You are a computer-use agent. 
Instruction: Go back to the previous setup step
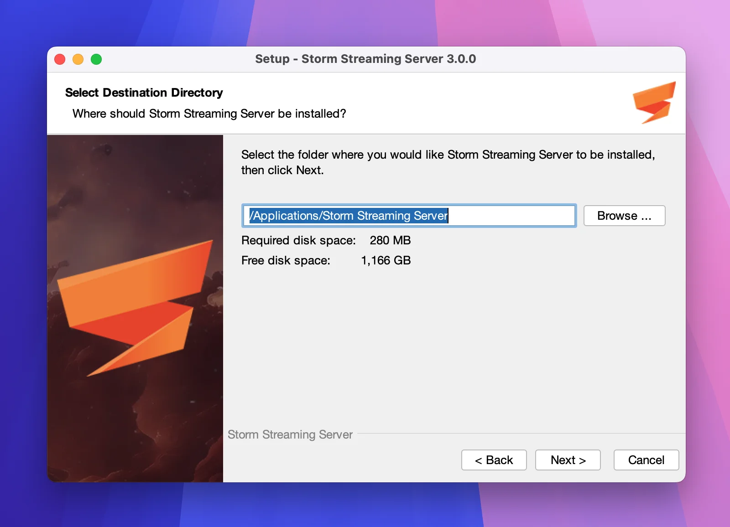click(494, 460)
